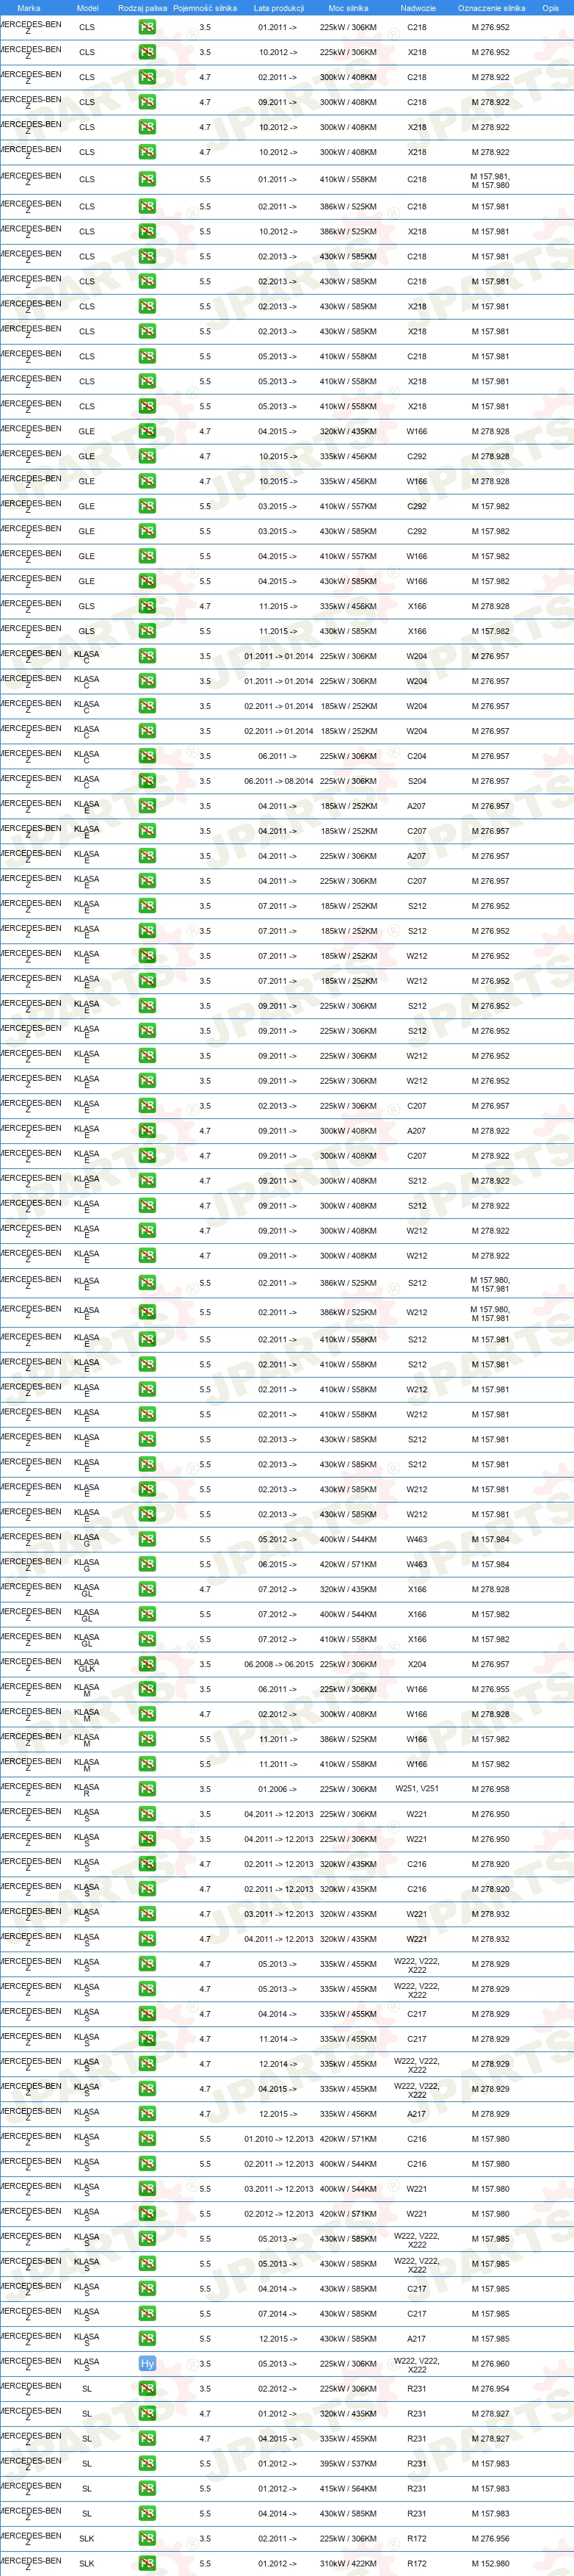This screenshot has height=2576, width=574.
Task: Click the Opis column header
Action: click(550, 8)
